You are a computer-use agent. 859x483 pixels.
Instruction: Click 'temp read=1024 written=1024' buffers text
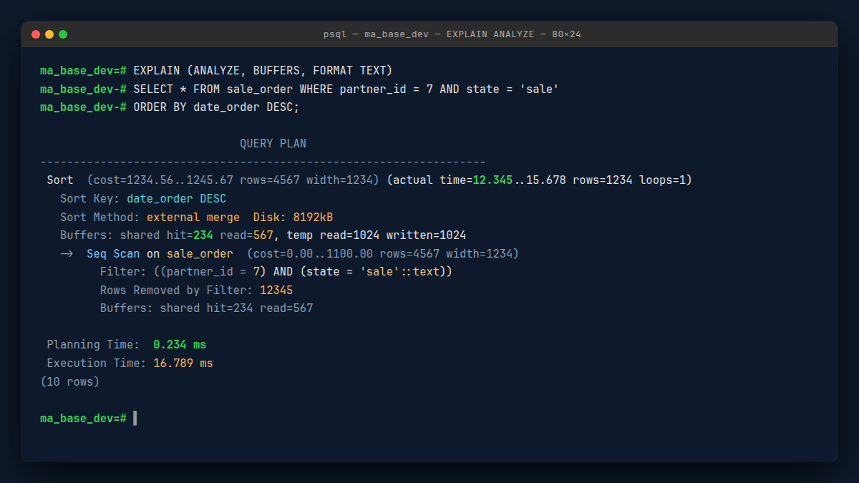tap(377, 235)
